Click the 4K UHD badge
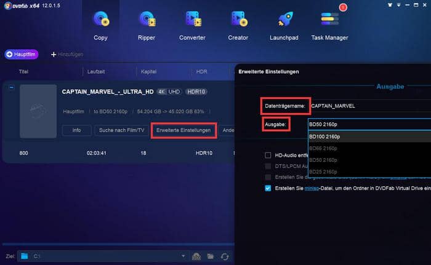The image size is (431, 265). pyautogui.click(x=169, y=92)
